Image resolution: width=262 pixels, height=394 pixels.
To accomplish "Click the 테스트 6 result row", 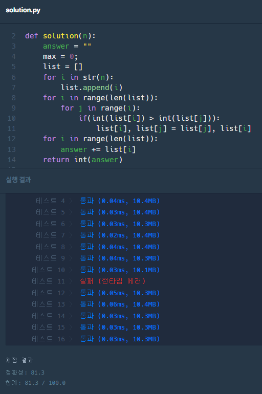I will click(x=98, y=224).
